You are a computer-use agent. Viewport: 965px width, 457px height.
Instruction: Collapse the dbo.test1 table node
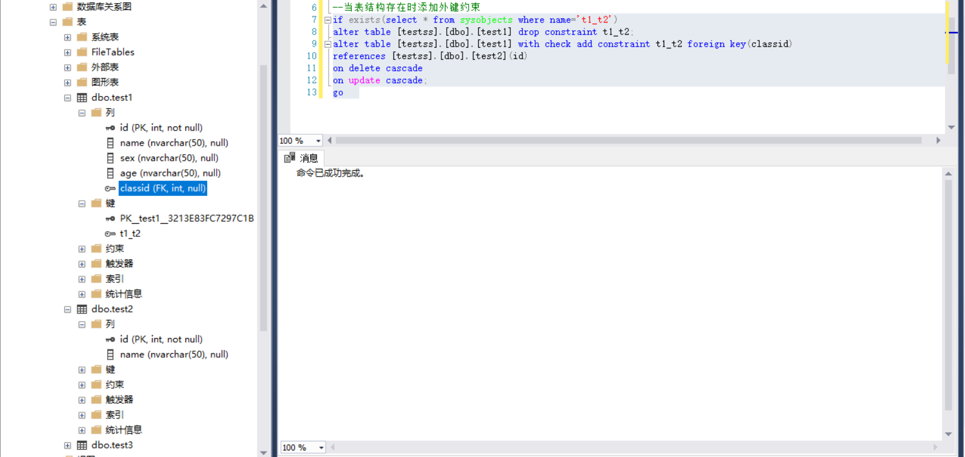pyautogui.click(x=68, y=98)
